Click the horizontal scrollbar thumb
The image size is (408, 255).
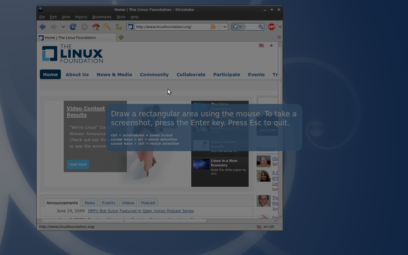pyautogui.click(x=124, y=221)
